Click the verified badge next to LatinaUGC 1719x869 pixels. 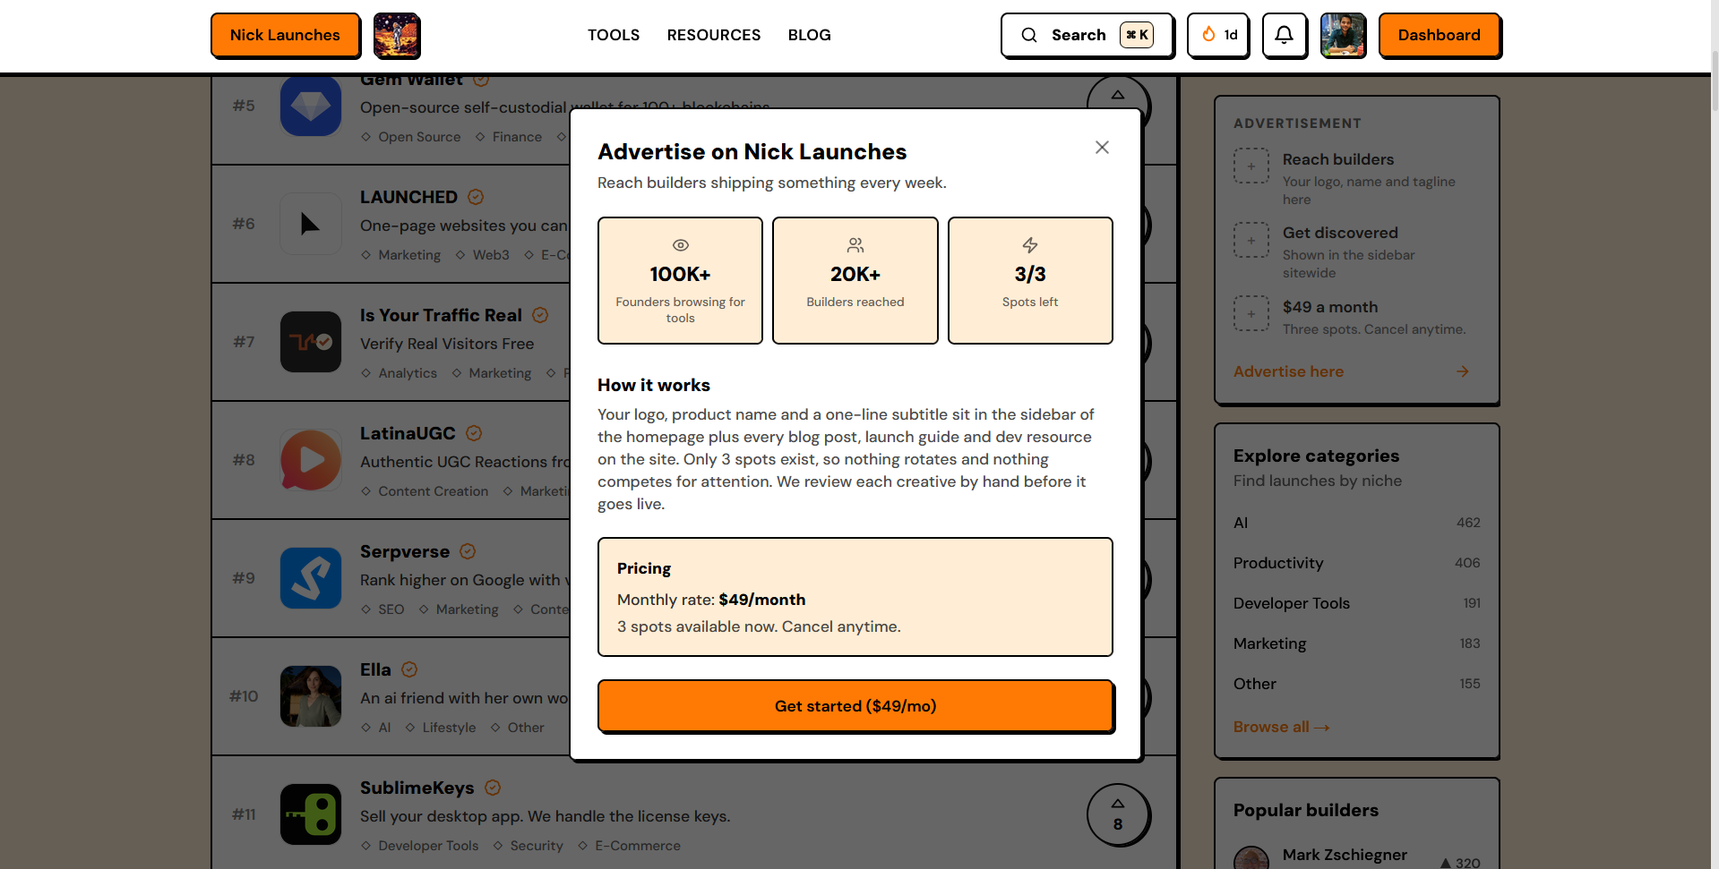pyautogui.click(x=474, y=433)
